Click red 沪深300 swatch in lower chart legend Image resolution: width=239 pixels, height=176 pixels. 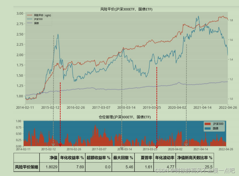pyautogui.click(x=207, y=124)
